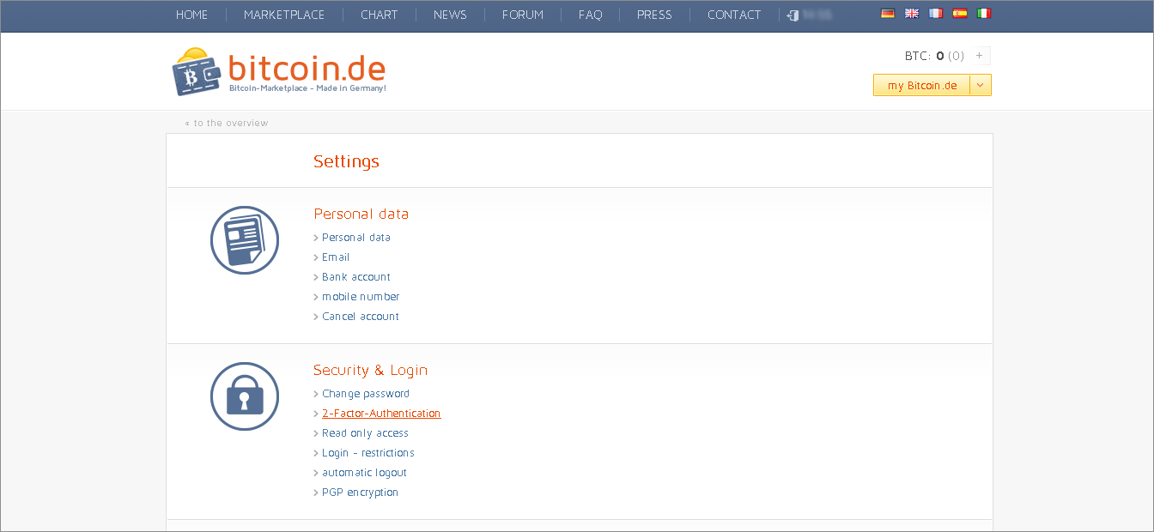Image resolution: width=1154 pixels, height=532 pixels.
Task: Open the CHART page from navigation
Action: [x=380, y=15]
